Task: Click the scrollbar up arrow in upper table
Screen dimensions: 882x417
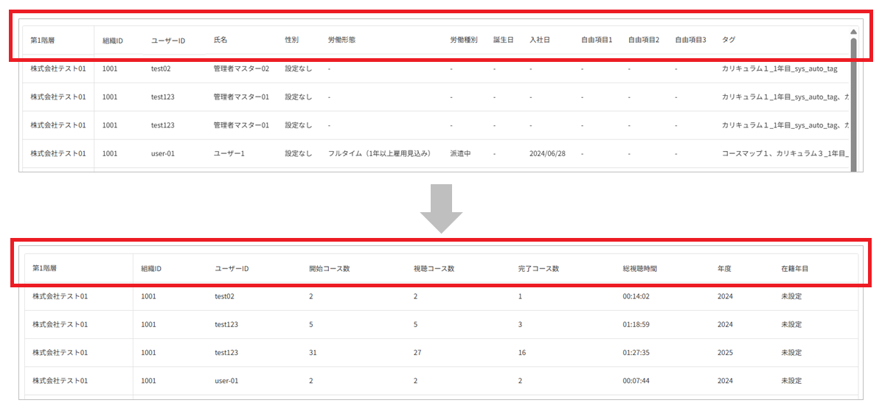Action: 853,32
